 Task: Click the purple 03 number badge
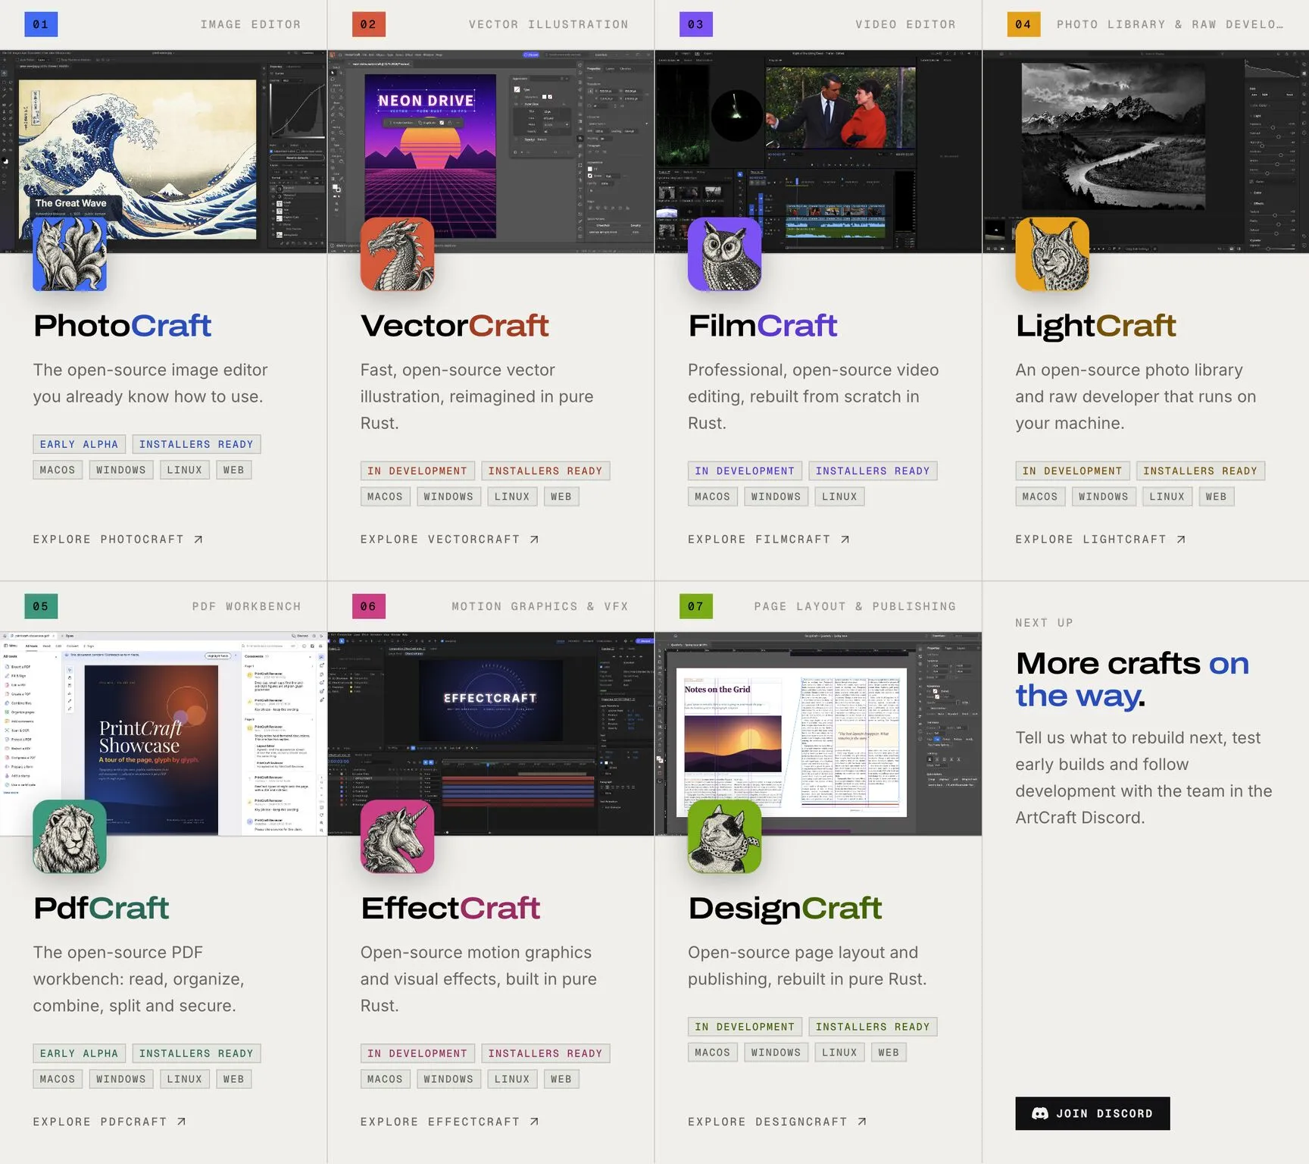tap(696, 24)
